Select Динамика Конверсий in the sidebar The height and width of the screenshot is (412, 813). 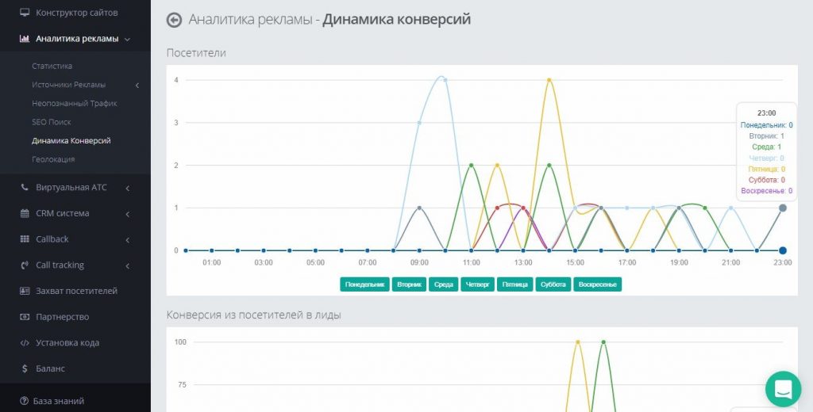pyautogui.click(x=71, y=140)
